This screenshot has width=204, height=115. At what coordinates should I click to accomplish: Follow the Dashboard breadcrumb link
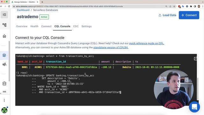(x=23, y=10)
